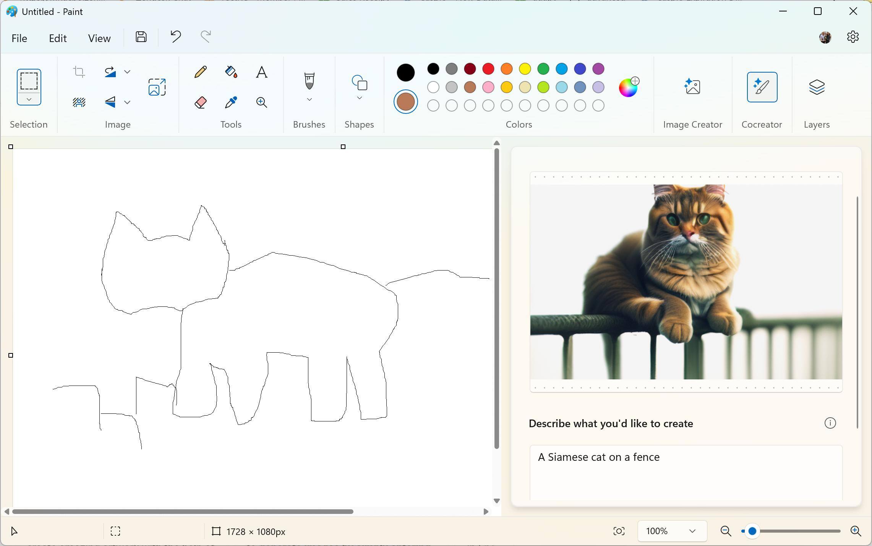The image size is (872, 546).
Task: Select the Pencil tool
Action: click(200, 72)
